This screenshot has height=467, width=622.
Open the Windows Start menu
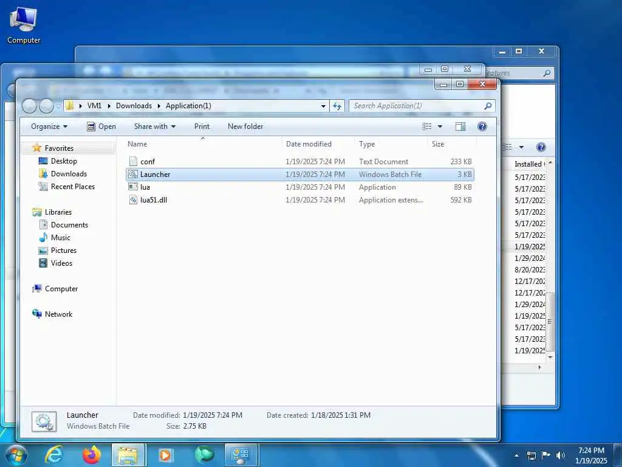pyautogui.click(x=15, y=455)
